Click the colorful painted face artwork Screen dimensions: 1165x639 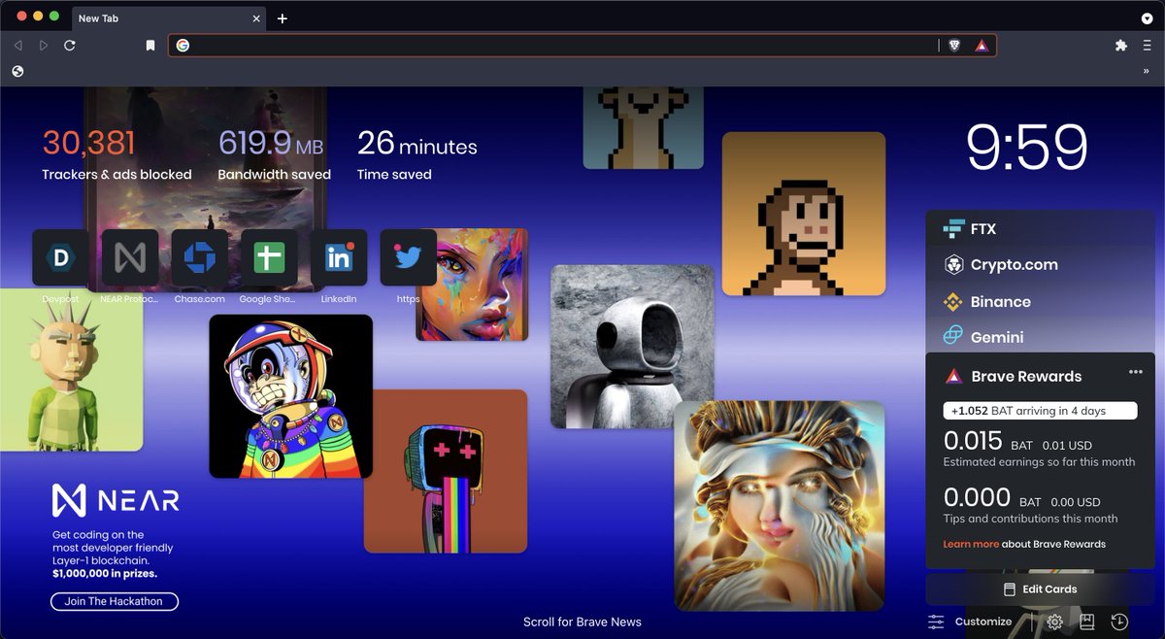(x=472, y=285)
